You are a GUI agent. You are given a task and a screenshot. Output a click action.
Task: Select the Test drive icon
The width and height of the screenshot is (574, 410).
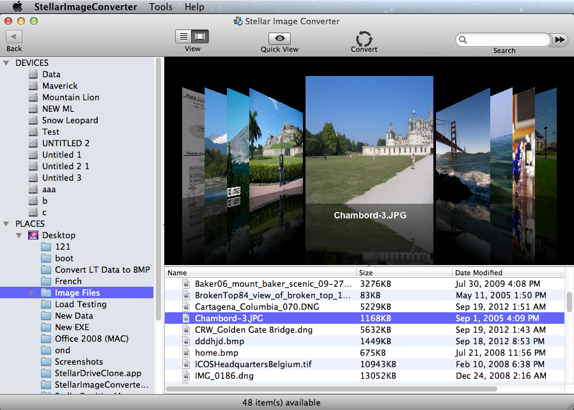(x=33, y=132)
